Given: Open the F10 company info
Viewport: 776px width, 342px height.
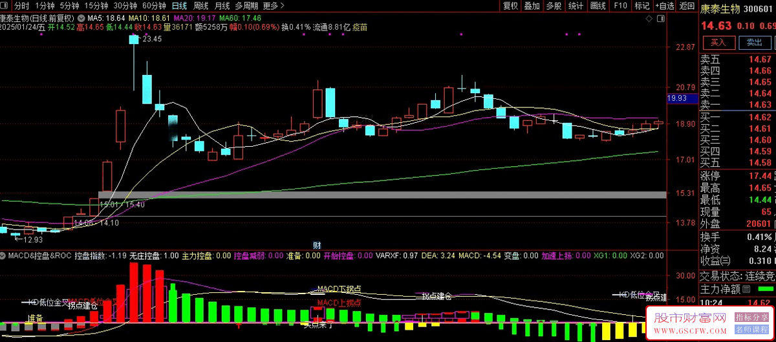Looking at the screenshot, I should [x=620, y=6].
